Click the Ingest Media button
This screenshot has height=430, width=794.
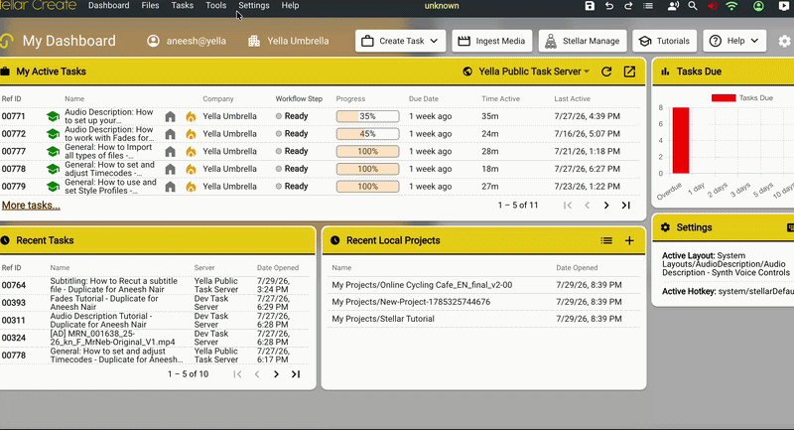[x=491, y=41]
